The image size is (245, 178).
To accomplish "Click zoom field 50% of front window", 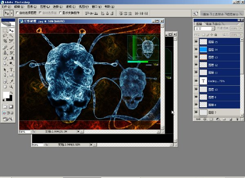I will tap(24, 132).
